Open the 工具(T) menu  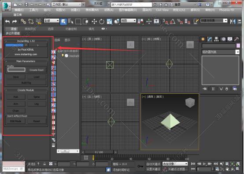(x=33, y=10)
